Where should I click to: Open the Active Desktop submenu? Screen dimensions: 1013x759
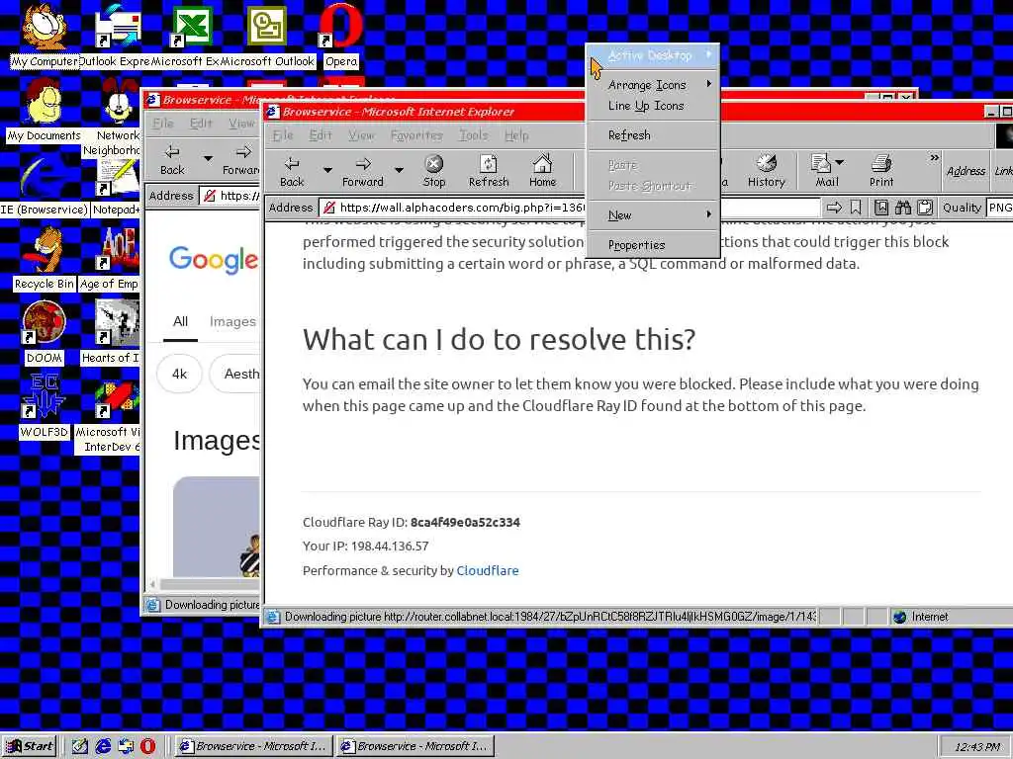[653, 55]
